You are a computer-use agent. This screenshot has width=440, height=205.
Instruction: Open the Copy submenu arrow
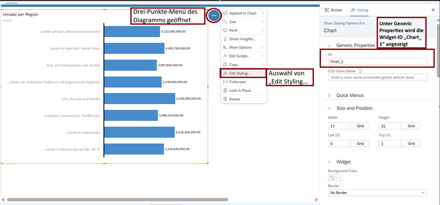click(263, 65)
